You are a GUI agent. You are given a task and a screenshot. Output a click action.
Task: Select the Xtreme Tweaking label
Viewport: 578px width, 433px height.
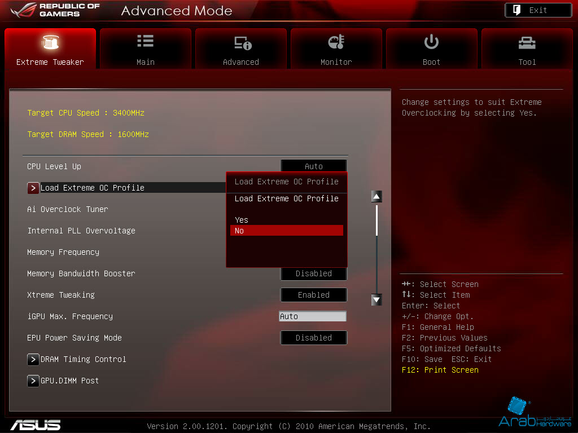[x=61, y=295]
